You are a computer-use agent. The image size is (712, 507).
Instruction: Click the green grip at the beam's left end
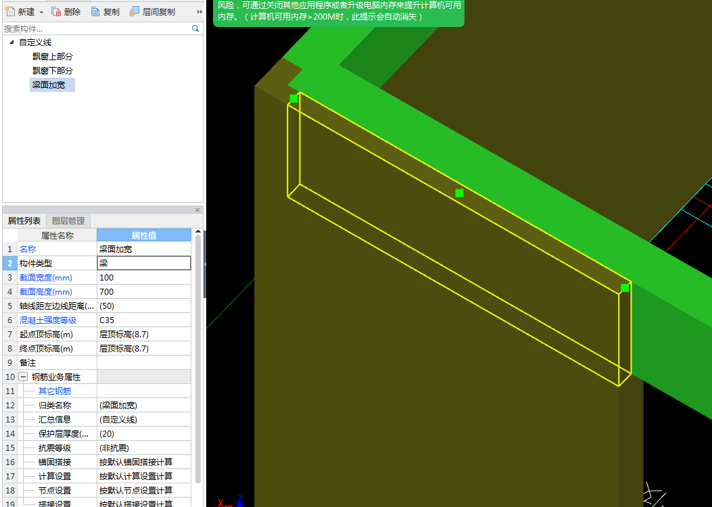(x=293, y=99)
